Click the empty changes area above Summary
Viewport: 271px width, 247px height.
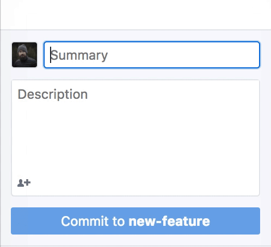tap(135, 15)
